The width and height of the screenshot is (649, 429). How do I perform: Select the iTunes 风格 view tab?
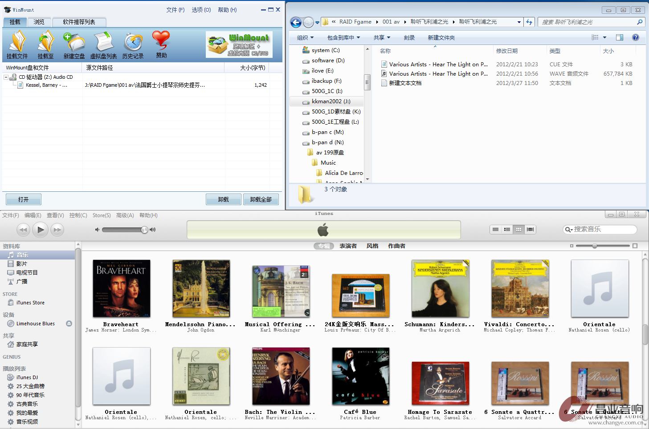point(372,246)
